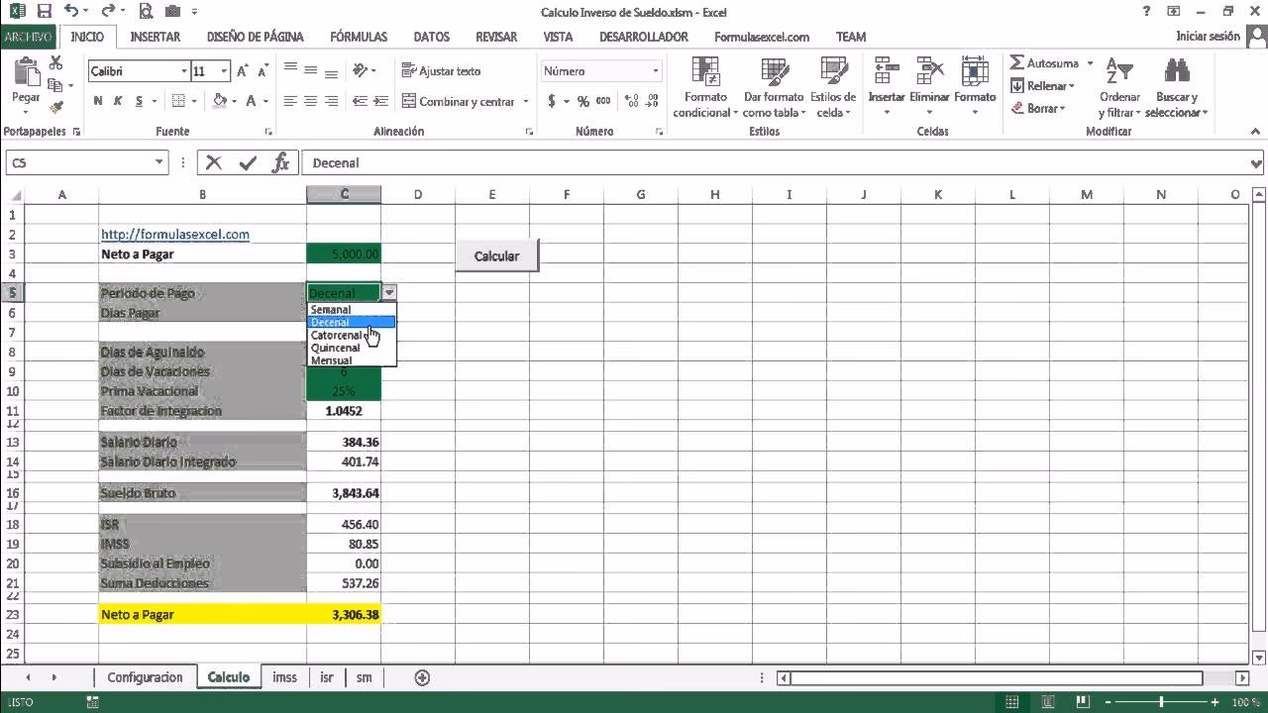Toggle bold (N) formatting
Viewport: 1268px width, 713px height.
(98, 101)
